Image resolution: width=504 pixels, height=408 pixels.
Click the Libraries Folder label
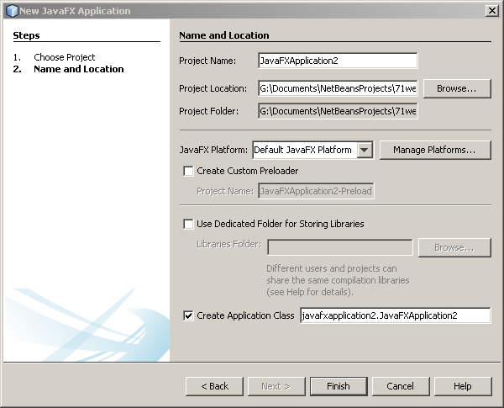[228, 245]
